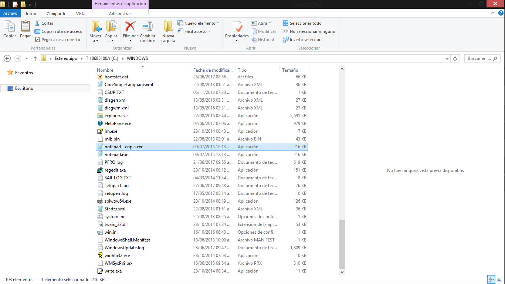Viewport: 505px width, 284px height.
Task: Refresh the folder view
Action: 455,58
